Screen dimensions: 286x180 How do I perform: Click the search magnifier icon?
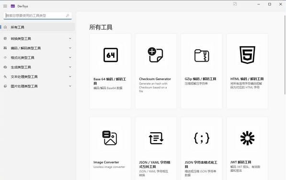(68, 16)
